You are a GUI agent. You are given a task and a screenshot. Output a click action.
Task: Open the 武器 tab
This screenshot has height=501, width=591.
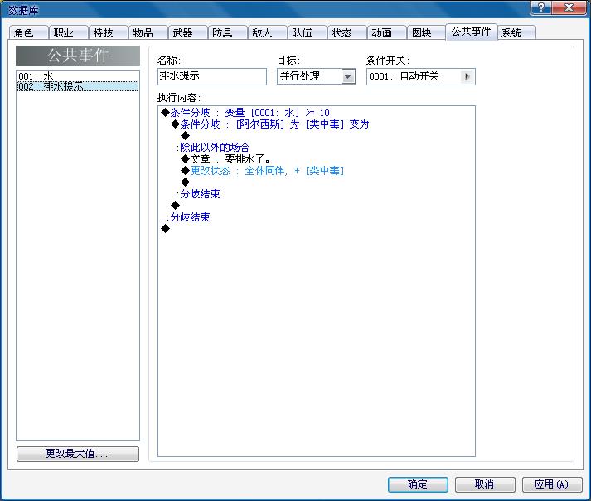click(187, 33)
